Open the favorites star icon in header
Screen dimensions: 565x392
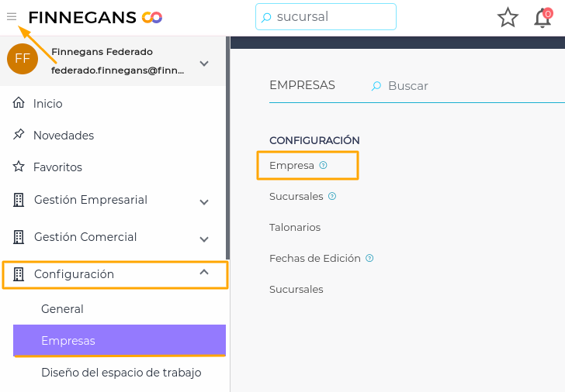[508, 17]
